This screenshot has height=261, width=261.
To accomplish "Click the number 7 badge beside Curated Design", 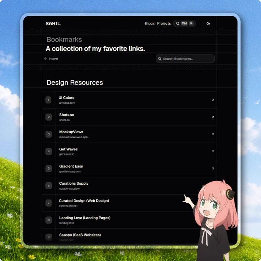I will coord(48,203).
